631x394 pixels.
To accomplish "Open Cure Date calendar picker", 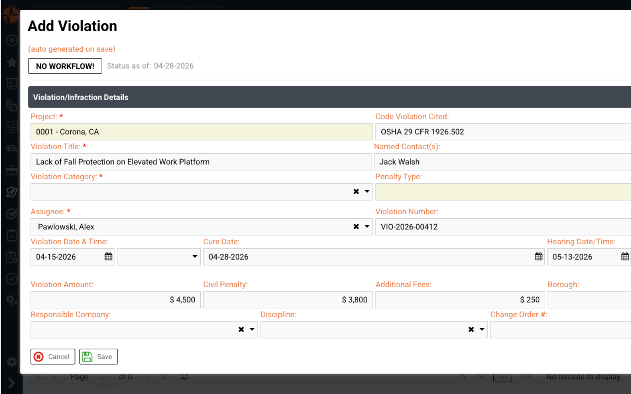I will tap(538, 256).
